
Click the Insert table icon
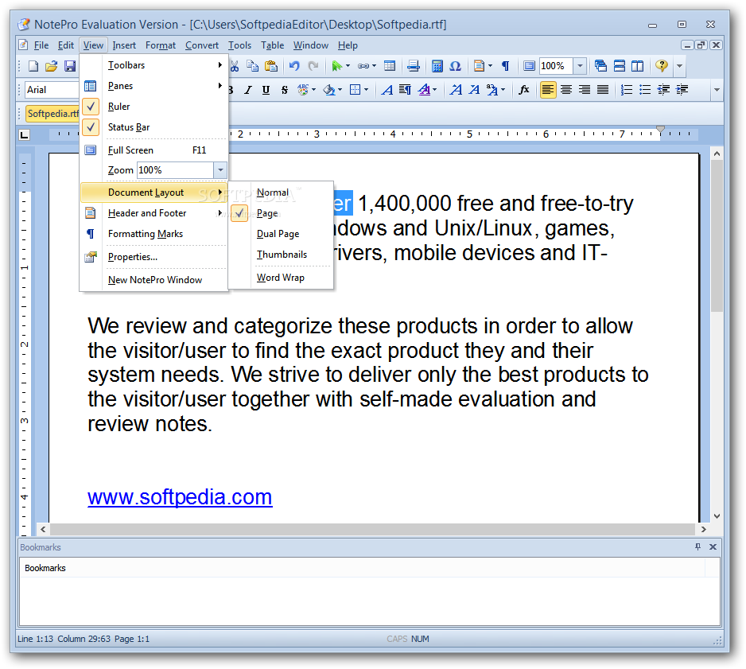(390, 66)
